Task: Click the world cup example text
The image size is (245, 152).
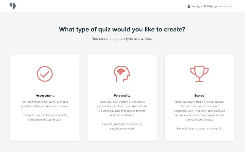Action: coord(45,118)
